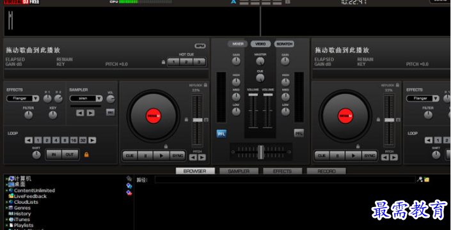Toggle the hot cue lock icon

[x=163, y=62]
